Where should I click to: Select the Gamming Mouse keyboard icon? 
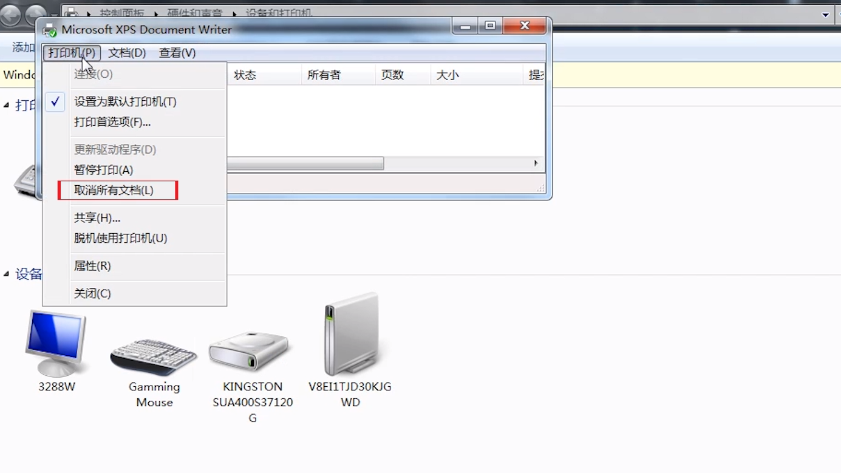154,356
